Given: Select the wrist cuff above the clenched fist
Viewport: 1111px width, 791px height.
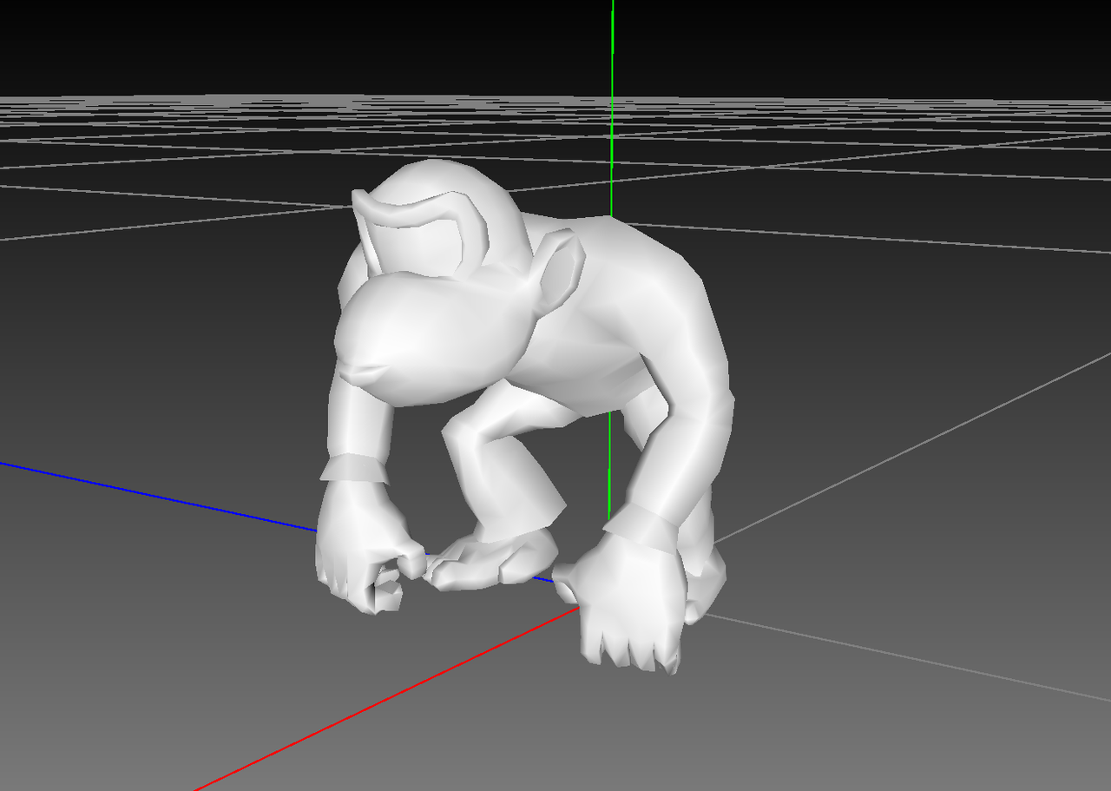Looking at the screenshot, I should tap(354, 469).
